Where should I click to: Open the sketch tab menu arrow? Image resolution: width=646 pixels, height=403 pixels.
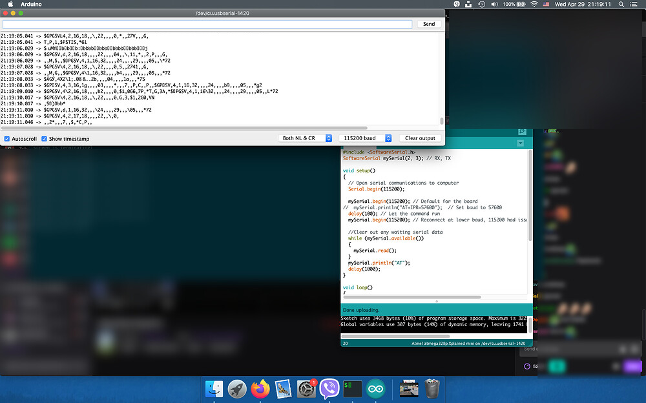click(520, 143)
